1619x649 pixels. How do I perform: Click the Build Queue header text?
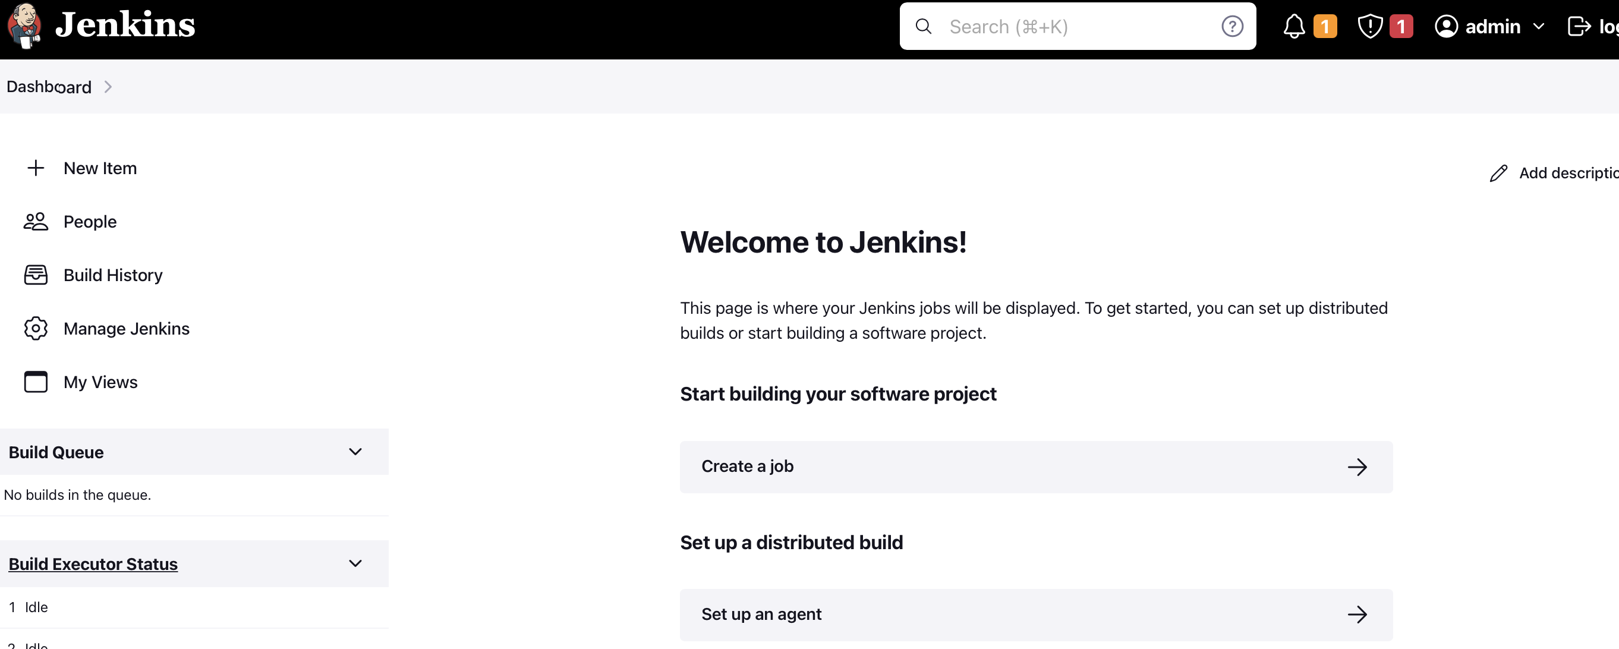[x=56, y=452]
